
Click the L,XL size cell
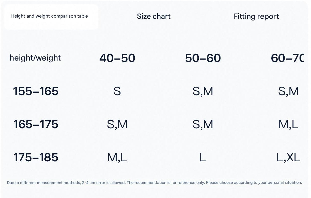point(288,158)
